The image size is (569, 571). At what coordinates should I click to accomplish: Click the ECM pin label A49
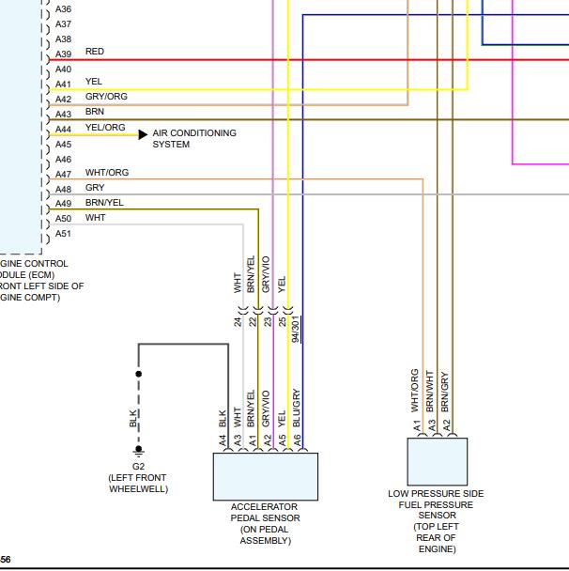click(x=63, y=203)
